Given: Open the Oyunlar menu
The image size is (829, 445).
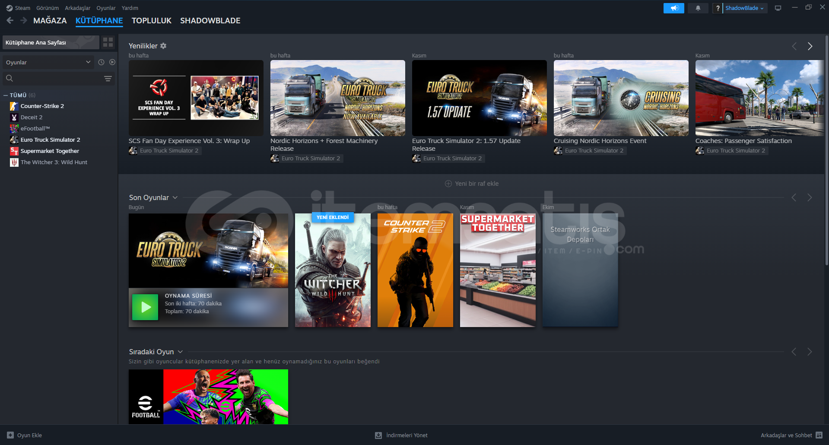Looking at the screenshot, I should click(x=106, y=8).
